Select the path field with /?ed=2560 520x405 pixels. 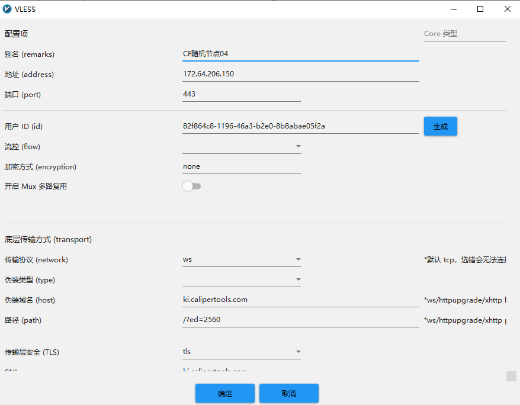(300, 320)
